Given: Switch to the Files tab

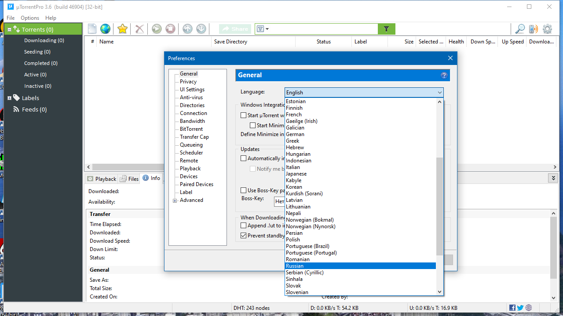Looking at the screenshot, I should pyautogui.click(x=129, y=178).
